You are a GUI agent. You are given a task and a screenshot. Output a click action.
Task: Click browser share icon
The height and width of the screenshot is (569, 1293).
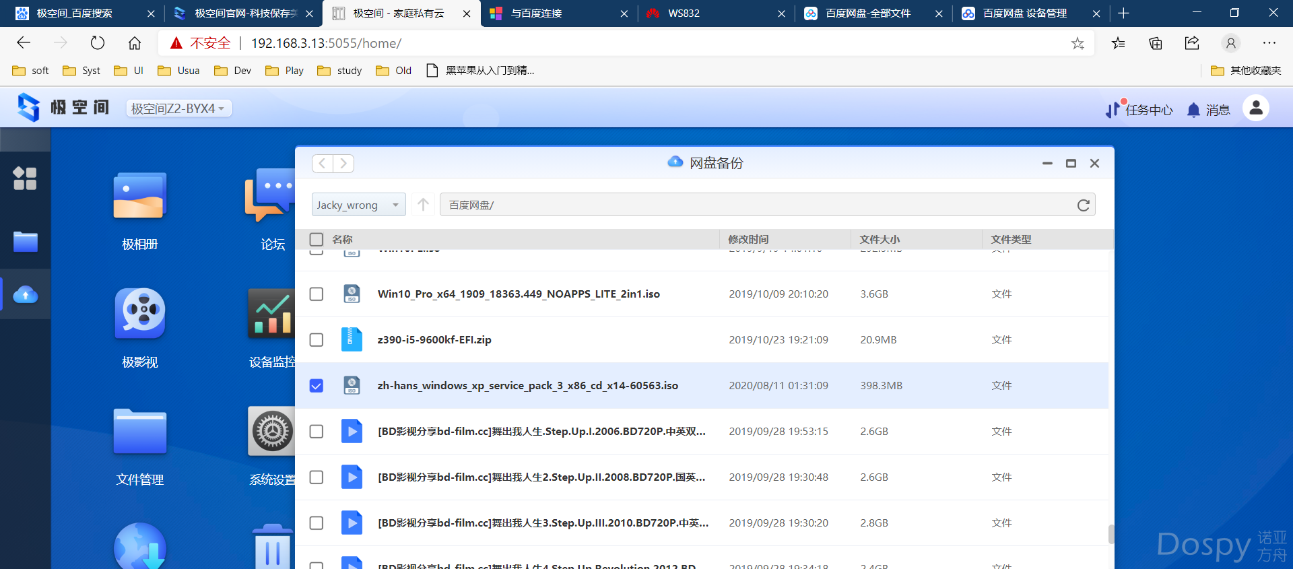pyautogui.click(x=1192, y=43)
